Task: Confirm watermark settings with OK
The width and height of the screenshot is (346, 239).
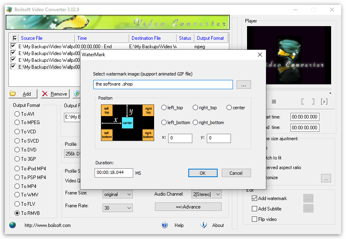Action: click(203, 173)
